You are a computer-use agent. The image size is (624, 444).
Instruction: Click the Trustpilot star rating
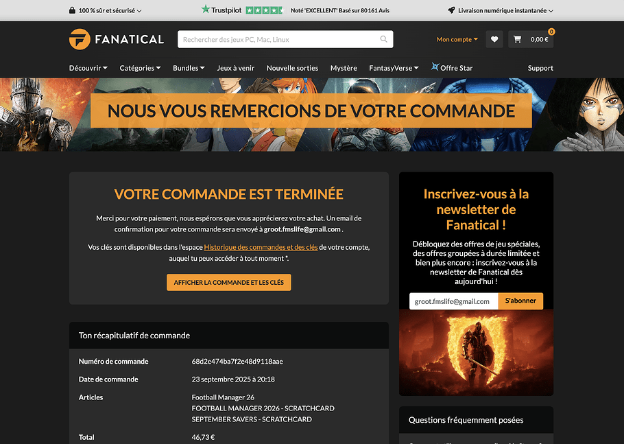click(x=265, y=10)
